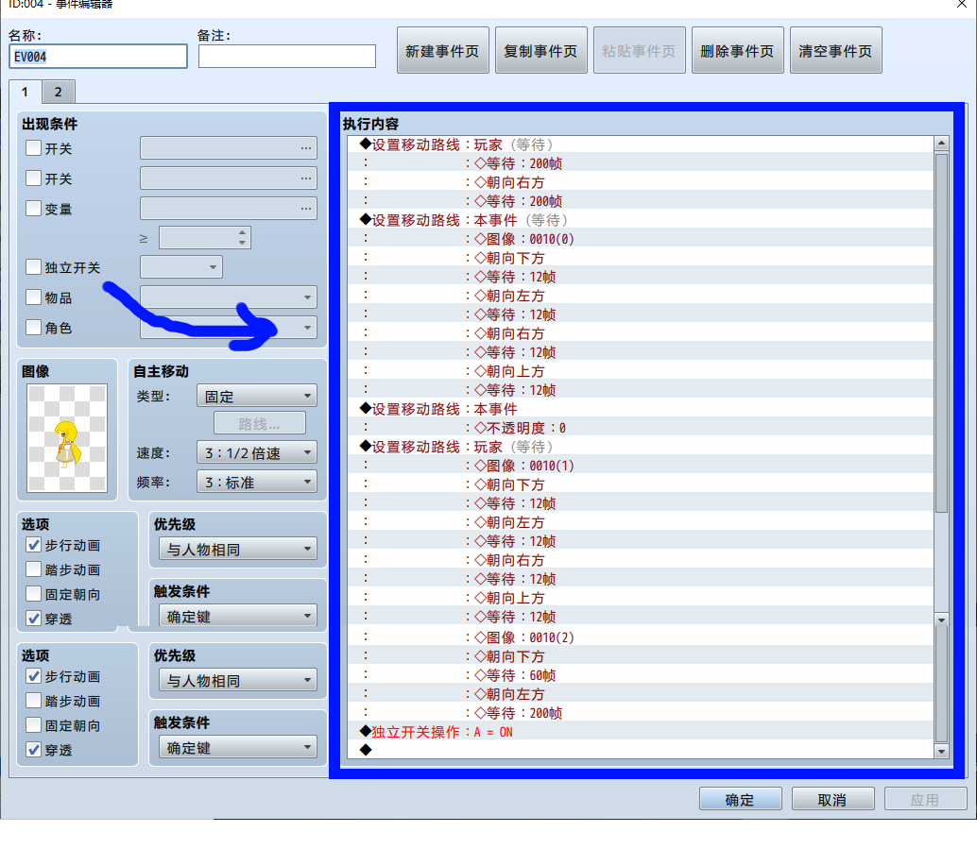The image size is (977, 849).
Task: Click the 路线... route button
Action: (260, 424)
